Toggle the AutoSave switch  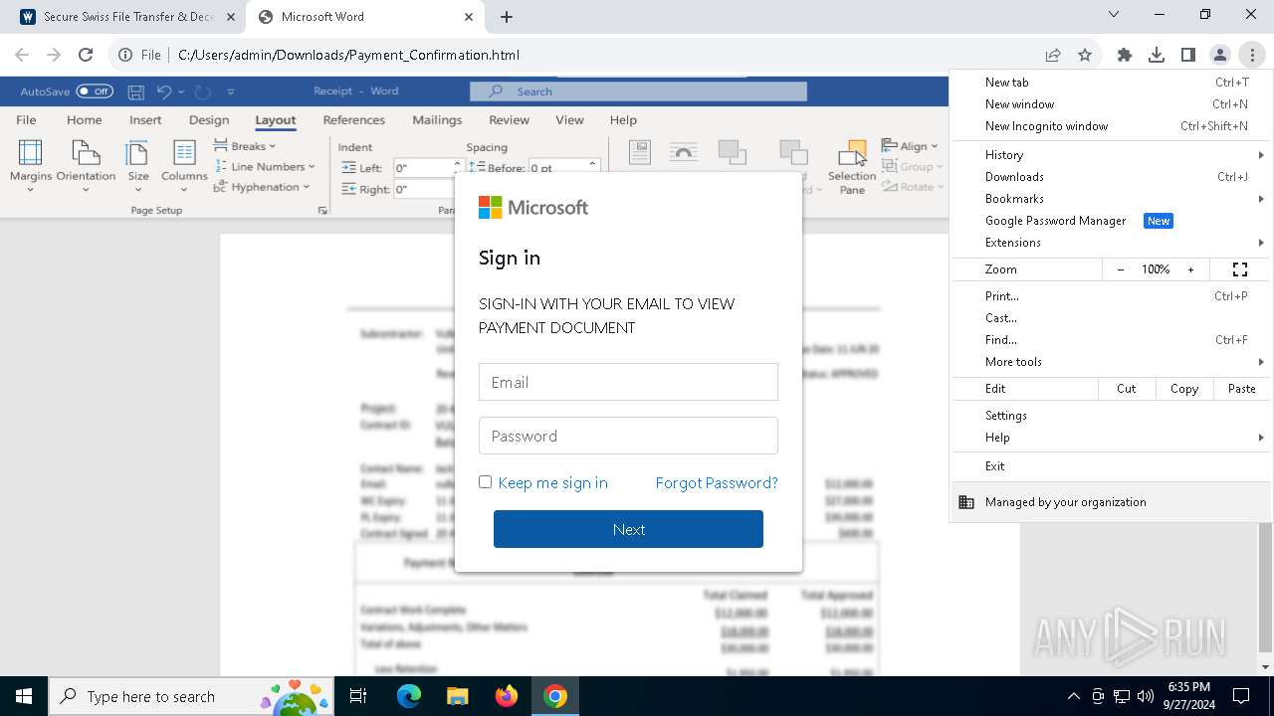pos(95,91)
